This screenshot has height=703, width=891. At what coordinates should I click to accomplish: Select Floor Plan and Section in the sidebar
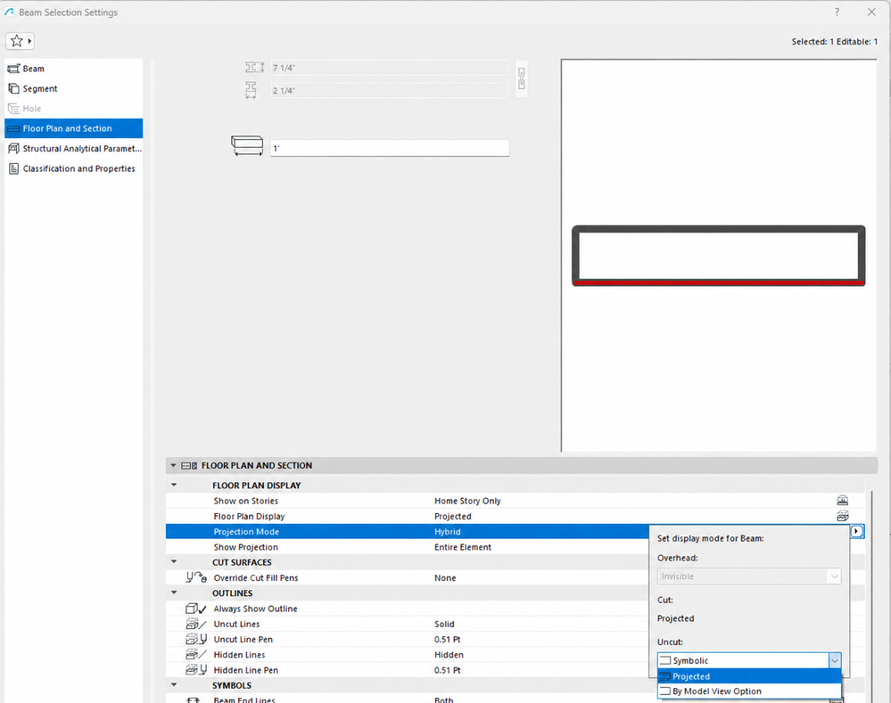pyautogui.click(x=74, y=128)
